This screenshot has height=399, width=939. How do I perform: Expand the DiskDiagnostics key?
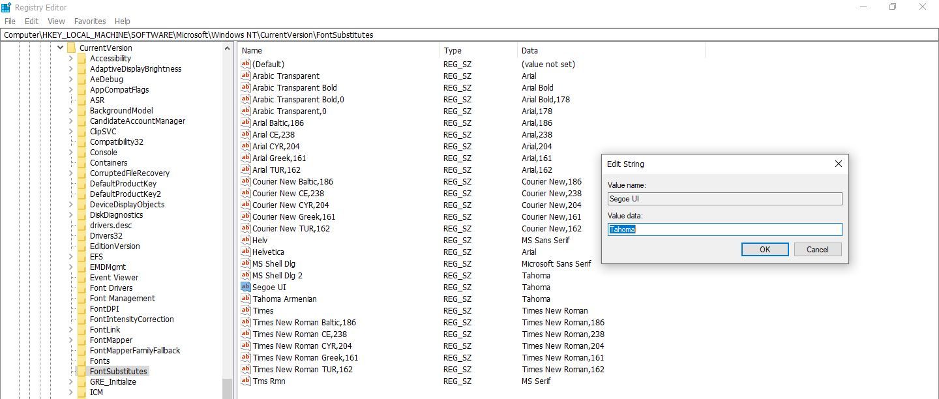point(71,214)
